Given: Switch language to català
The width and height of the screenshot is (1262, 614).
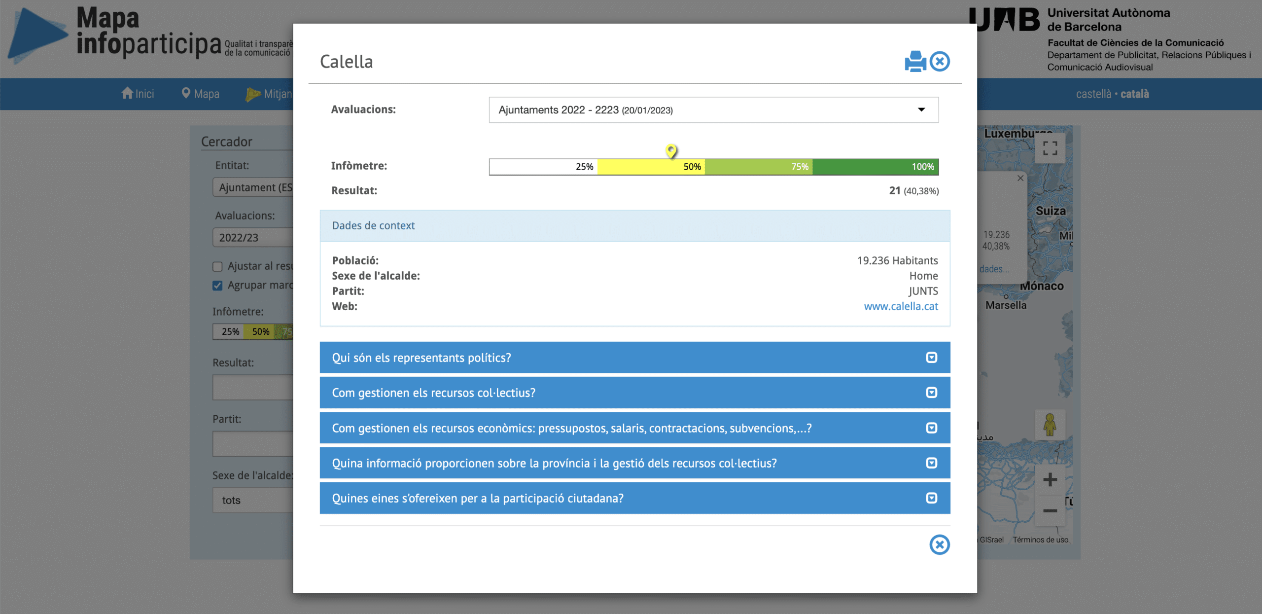Looking at the screenshot, I should pos(1135,94).
